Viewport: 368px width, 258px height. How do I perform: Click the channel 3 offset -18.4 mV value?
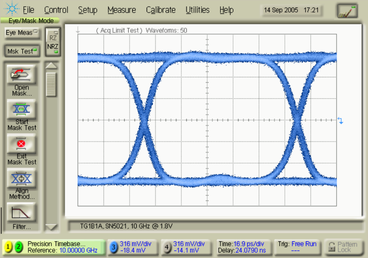point(133,250)
